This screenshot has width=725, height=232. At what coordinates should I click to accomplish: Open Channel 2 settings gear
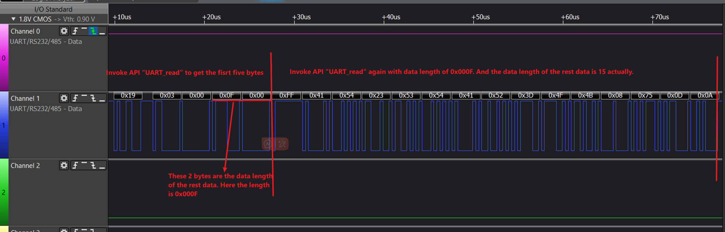[x=64, y=165]
